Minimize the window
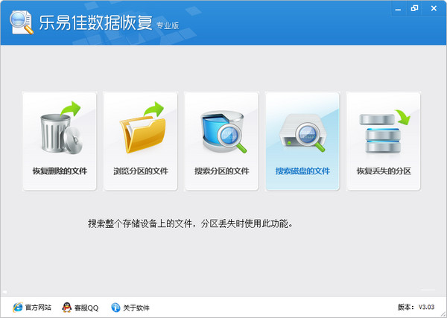The image size is (447, 318). (398, 9)
